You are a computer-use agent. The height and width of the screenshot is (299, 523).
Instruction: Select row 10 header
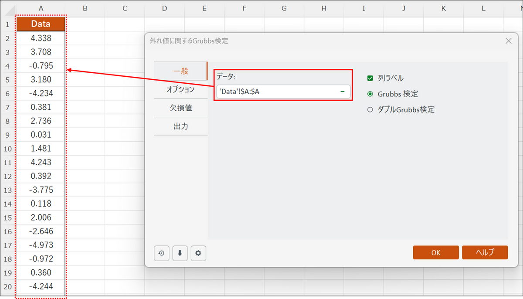[x=7, y=149]
